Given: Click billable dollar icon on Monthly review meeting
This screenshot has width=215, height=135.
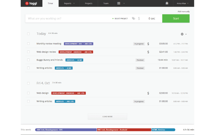Looking at the screenshot, I should 148,44.
